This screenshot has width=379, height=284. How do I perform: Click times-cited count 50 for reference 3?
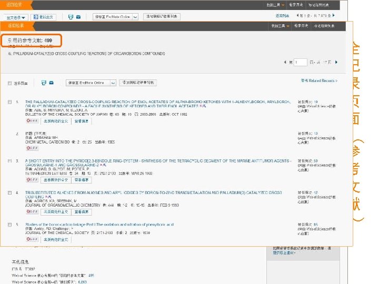pos(316,161)
